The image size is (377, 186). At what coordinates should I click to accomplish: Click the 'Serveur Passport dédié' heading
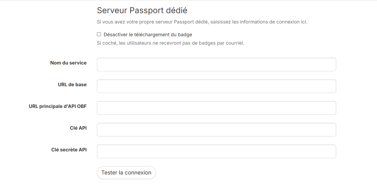point(142,11)
